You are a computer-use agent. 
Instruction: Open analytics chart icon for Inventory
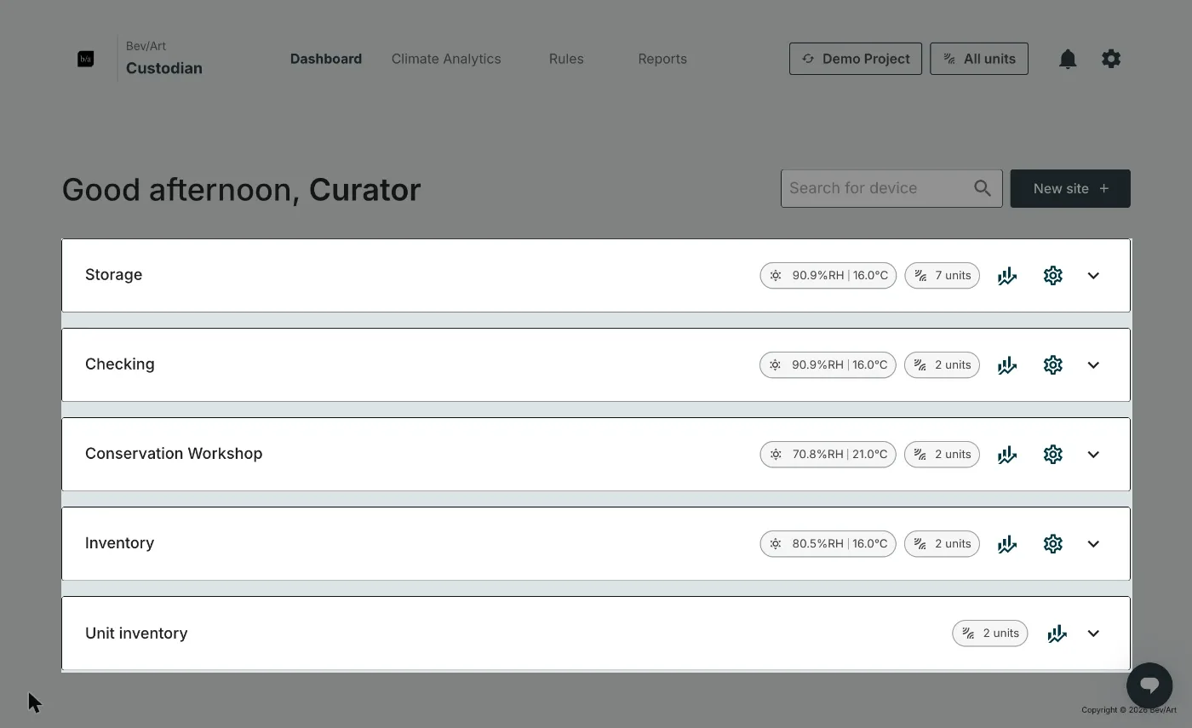point(1007,544)
